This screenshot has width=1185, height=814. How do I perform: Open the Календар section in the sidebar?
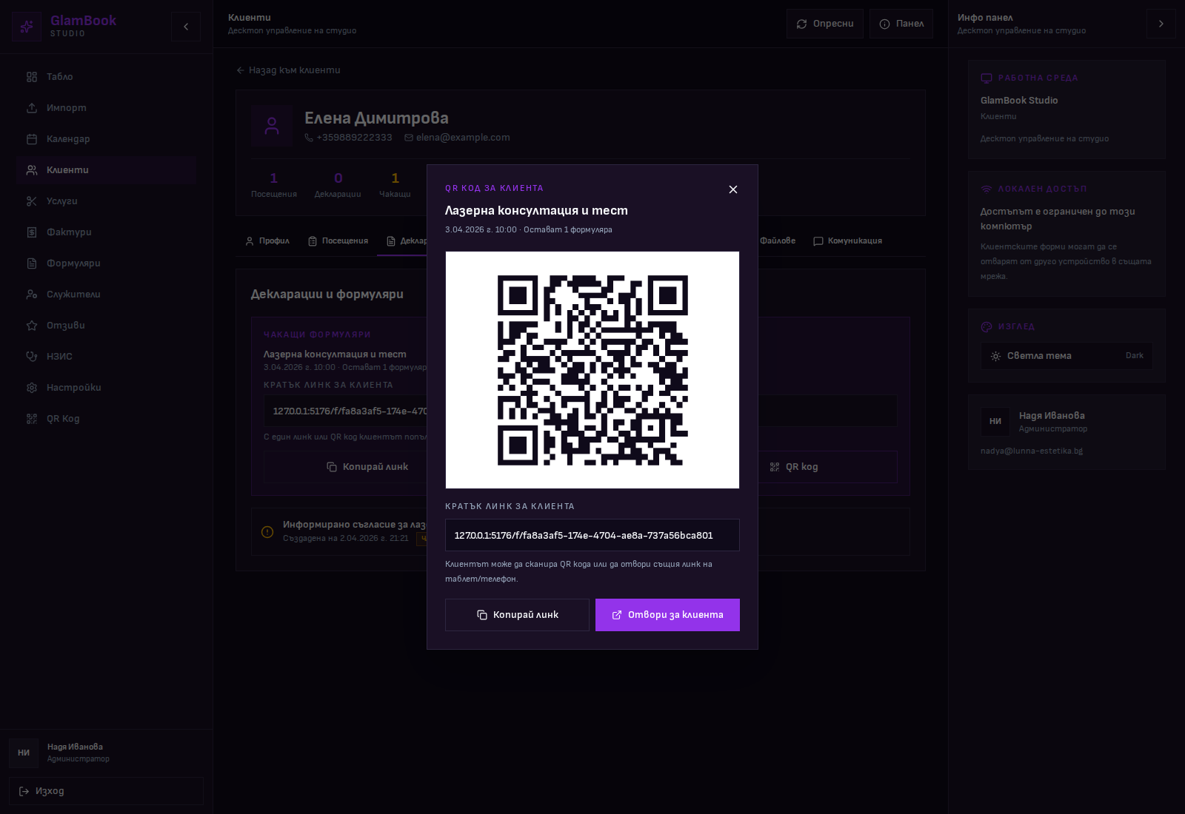coord(68,138)
